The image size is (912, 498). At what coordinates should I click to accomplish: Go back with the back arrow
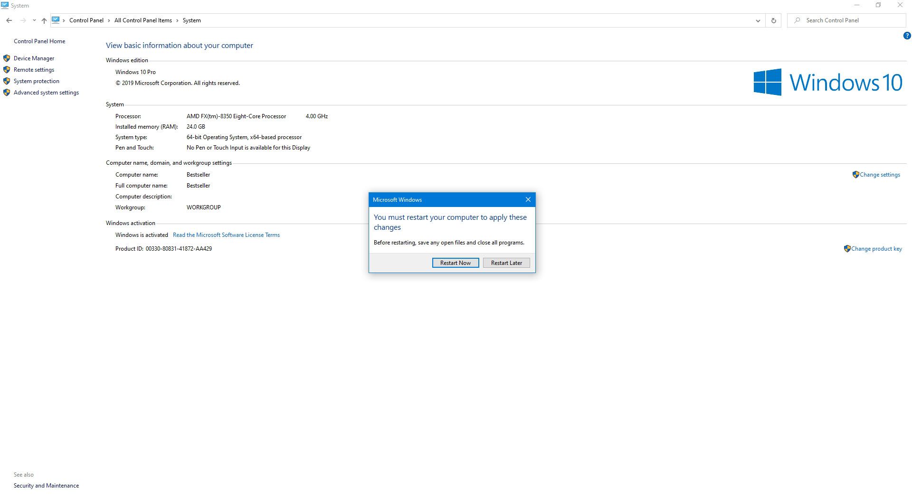click(x=9, y=20)
